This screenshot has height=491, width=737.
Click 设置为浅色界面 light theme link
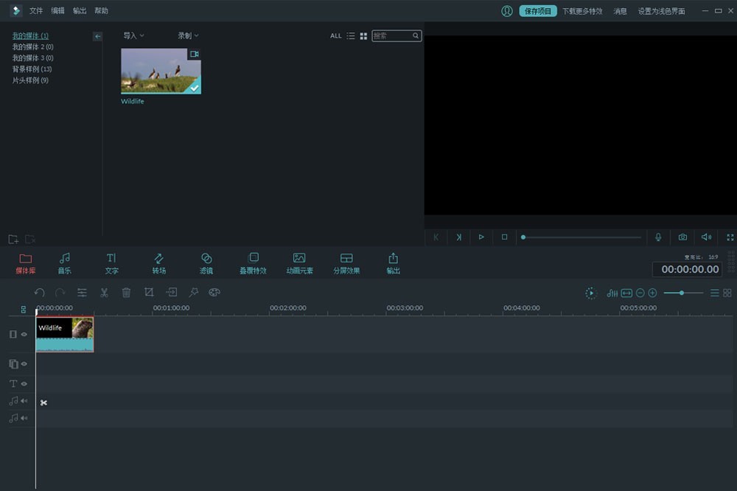click(661, 11)
